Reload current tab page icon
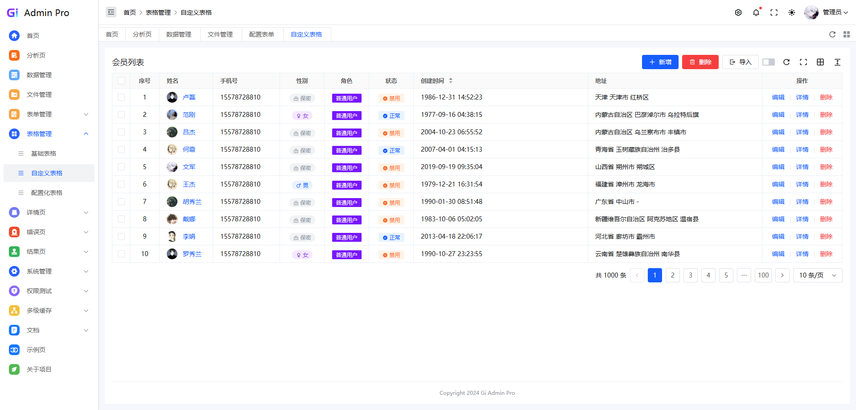The image size is (856, 410). pyautogui.click(x=832, y=34)
